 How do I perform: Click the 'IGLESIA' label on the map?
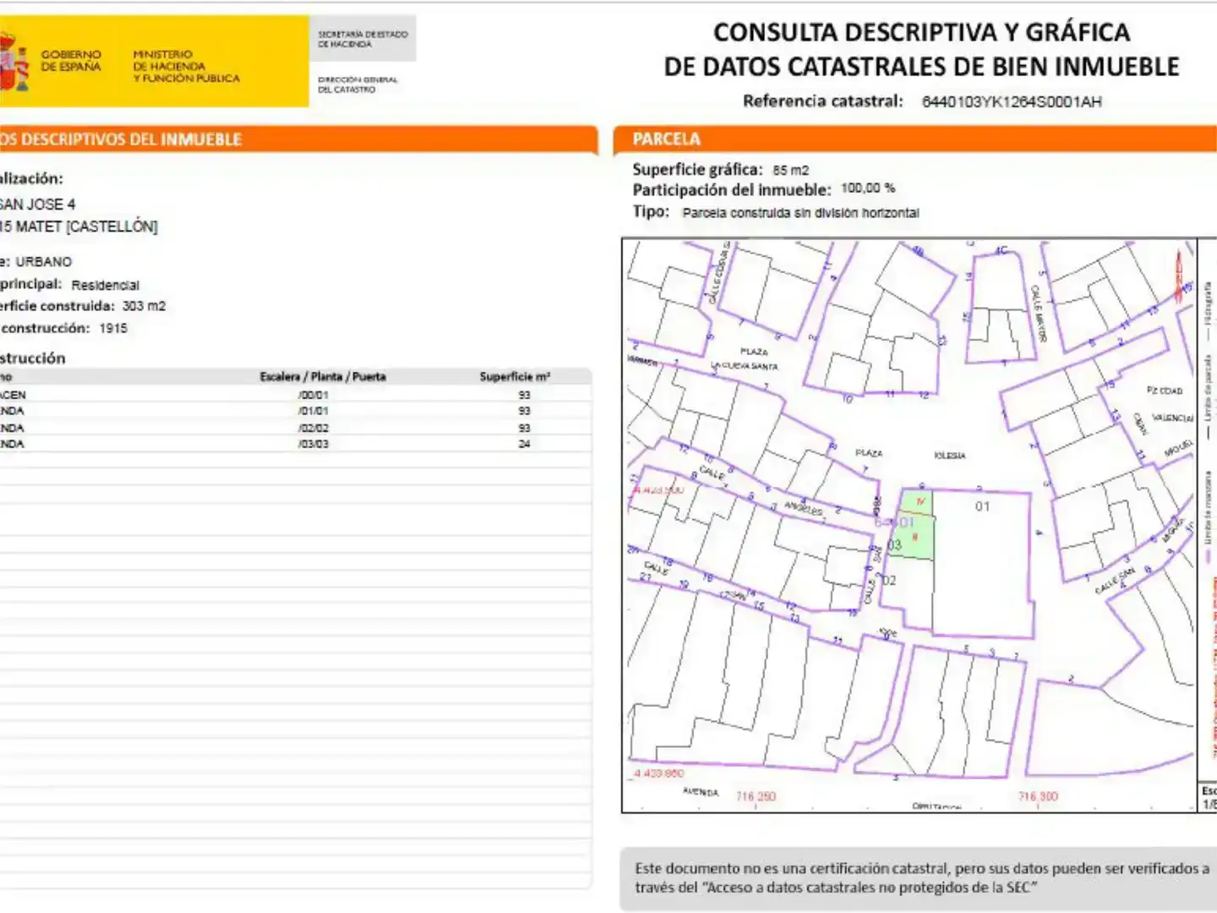(x=950, y=456)
